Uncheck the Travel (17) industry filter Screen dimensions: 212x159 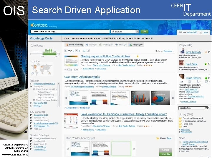31,86
